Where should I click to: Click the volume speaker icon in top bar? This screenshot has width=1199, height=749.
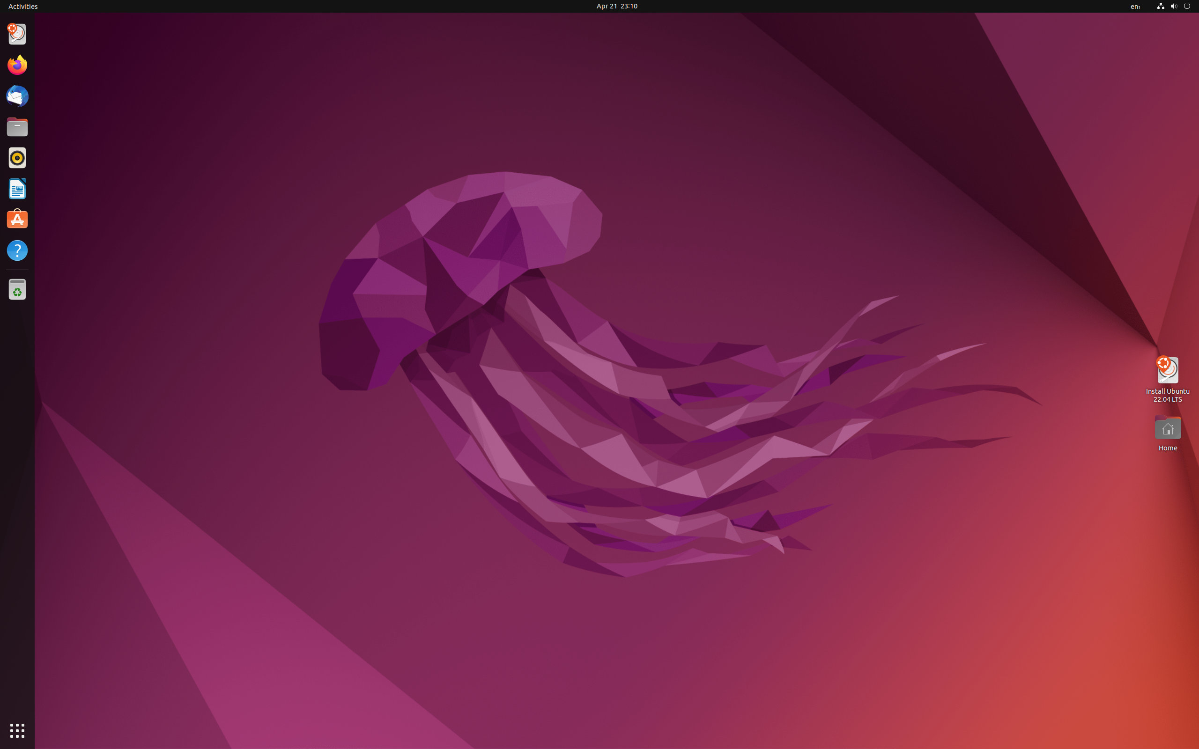click(1174, 7)
